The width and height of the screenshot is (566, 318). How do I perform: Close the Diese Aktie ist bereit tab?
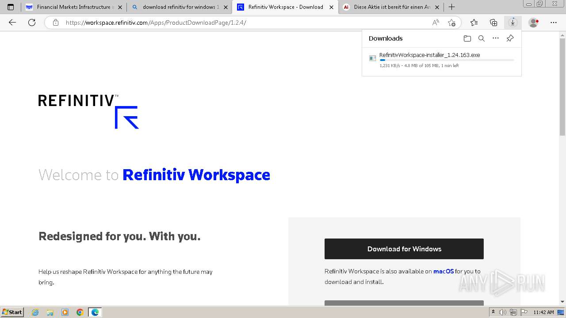pyautogui.click(x=437, y=7)
